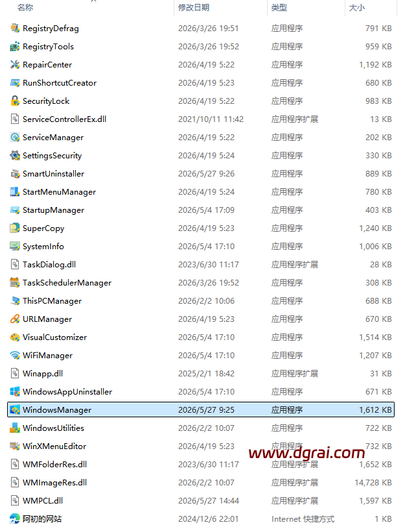Viewport: 416px width, 525px height.
Task: Select the file name StartupManager
Action: click(x=54, y=210)
